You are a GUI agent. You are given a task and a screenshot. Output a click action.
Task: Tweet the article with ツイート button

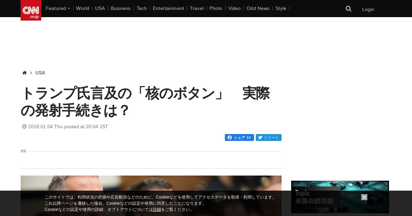pos(268,137)
